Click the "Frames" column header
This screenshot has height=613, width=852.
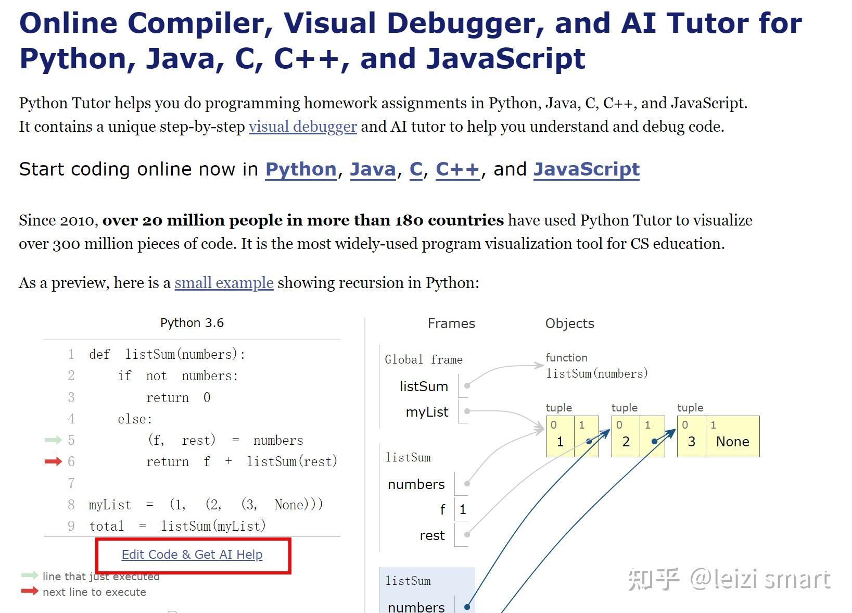pyautogui.click(x=451, y=323)
